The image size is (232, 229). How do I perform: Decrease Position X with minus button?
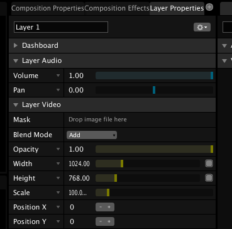101,207
